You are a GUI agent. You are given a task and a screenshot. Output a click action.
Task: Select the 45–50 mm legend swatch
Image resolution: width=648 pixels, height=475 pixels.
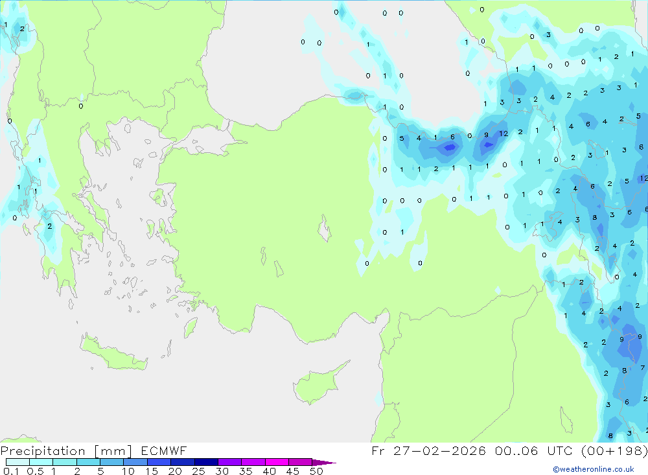click(300, 462)
